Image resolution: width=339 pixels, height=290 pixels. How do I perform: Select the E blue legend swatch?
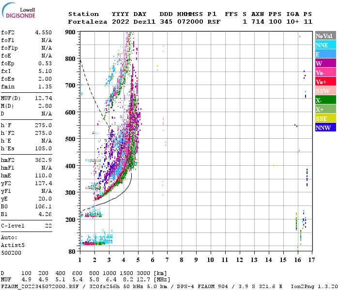(325, 54)
